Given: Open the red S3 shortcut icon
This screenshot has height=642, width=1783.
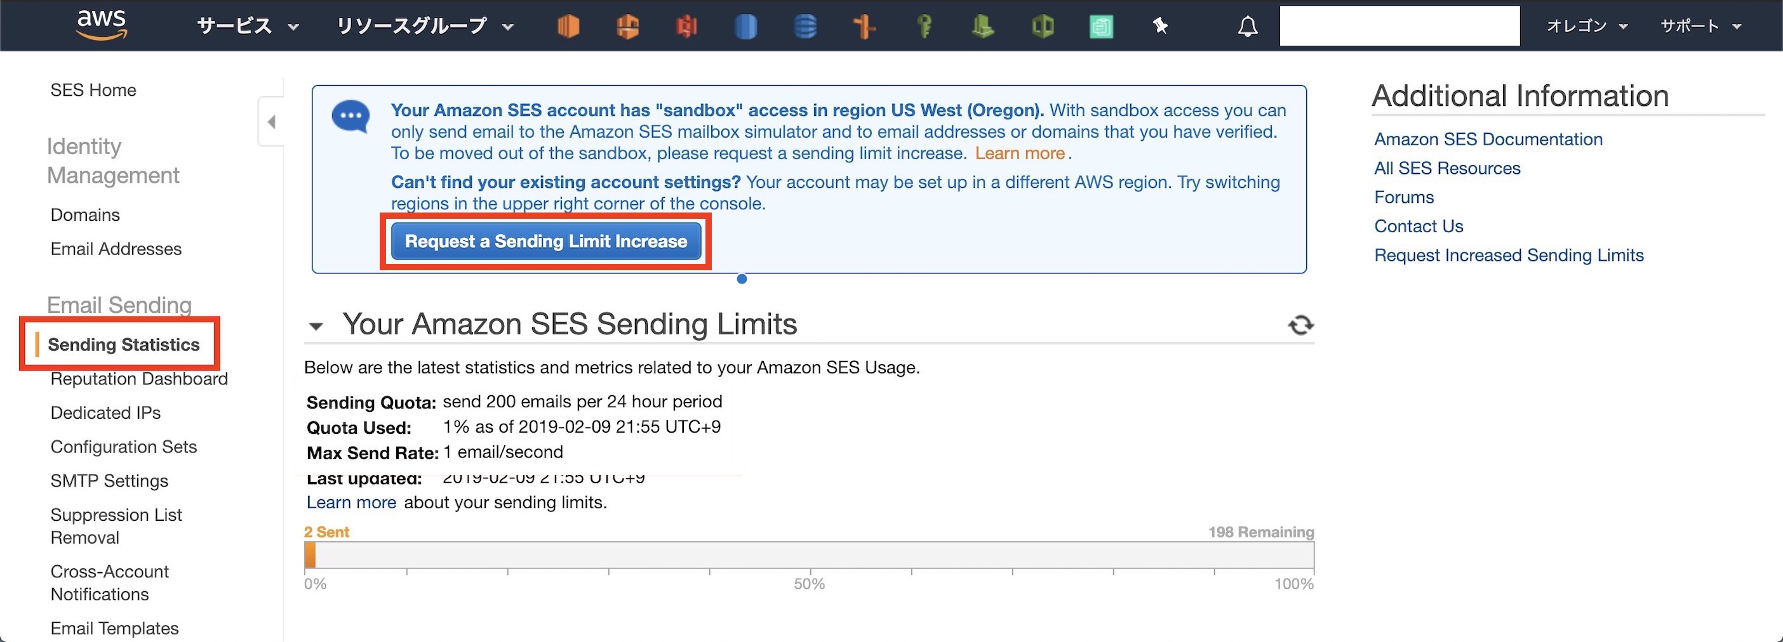Looking at the screenshot, I should tap(686, 26).
